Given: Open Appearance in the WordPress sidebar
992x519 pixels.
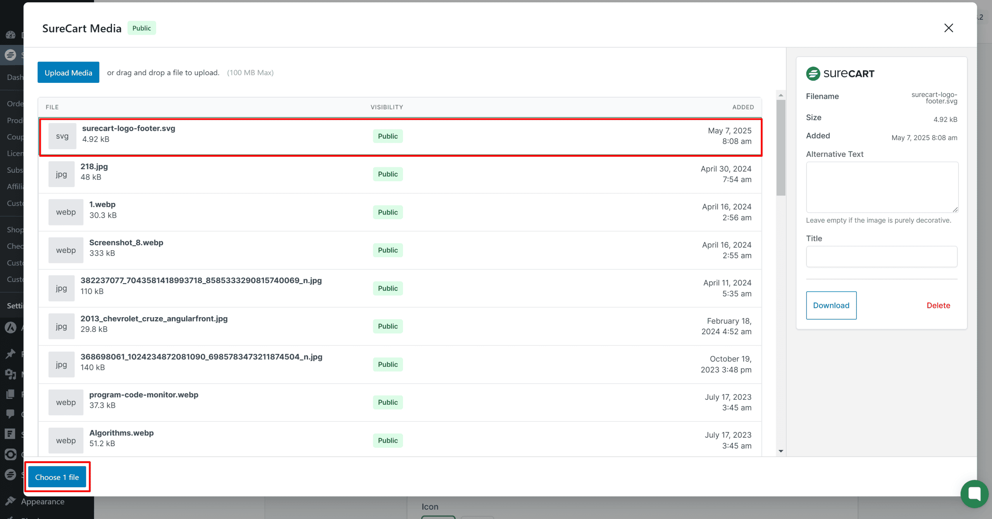Looking at the screenshot, I should (x=43, y=501).
